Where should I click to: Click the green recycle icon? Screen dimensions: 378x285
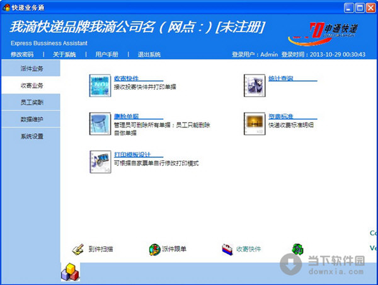[297, 249]
